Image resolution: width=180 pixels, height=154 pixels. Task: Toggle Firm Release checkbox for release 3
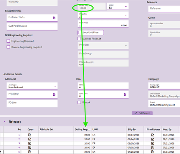[152, 143]
